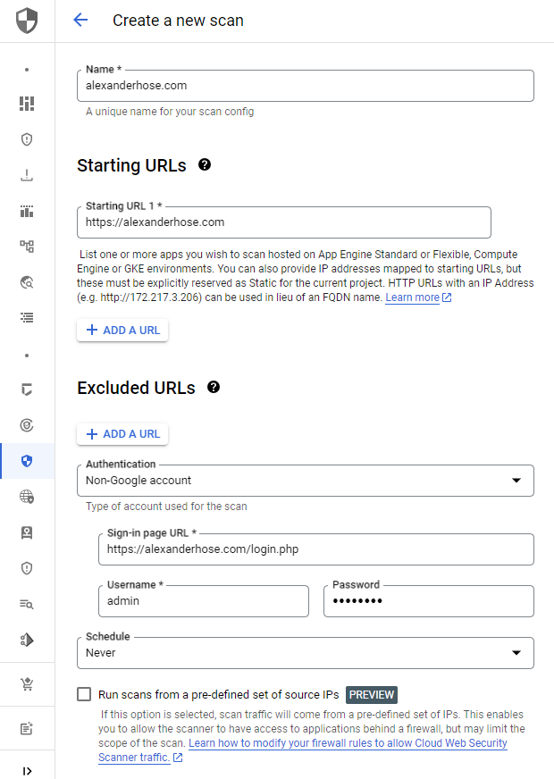Open Marketplace via the shopping cart icon
The height and width of the screenshot is (779, 554).
tap(26, 684)
